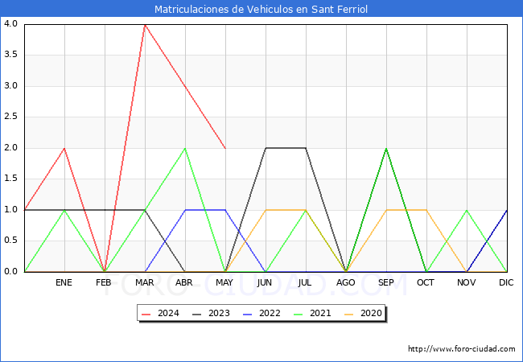Click the 1.0 y-axis value
523x362 pixels.
pos(10,210)
